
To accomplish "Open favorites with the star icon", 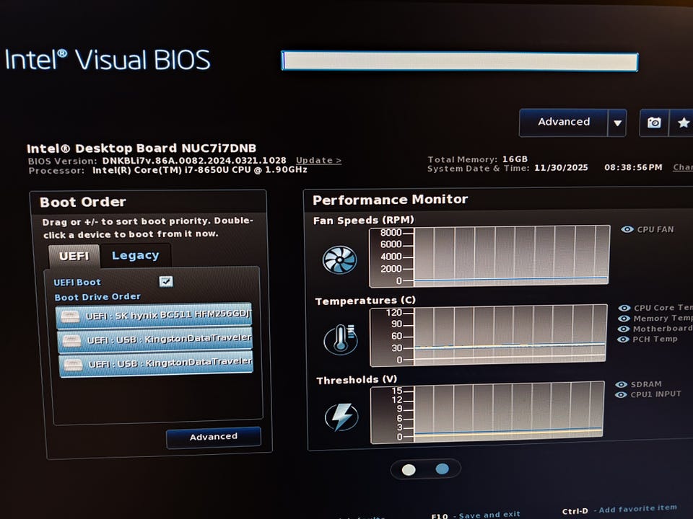I will (683, 123).
